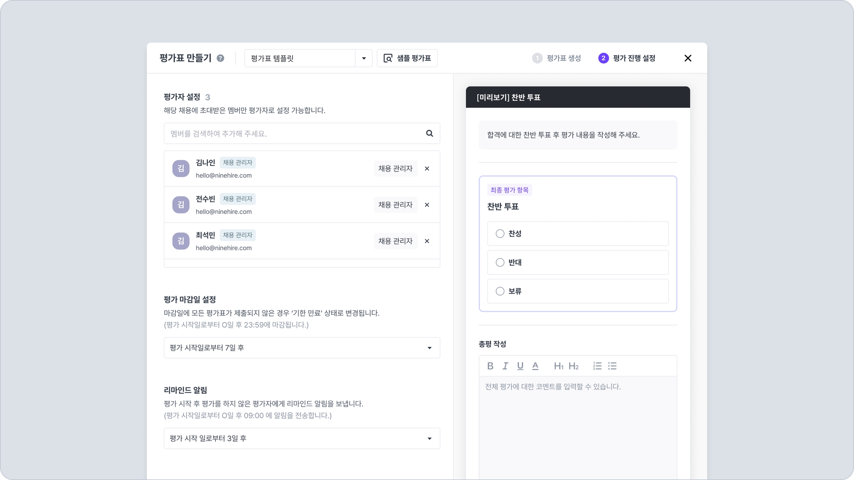Apply Underline formatting in editor
This screenshot has width=854, height=480.
tap(520, 366)
